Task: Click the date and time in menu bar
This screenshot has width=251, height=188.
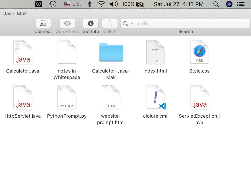Action: [179, 4]
